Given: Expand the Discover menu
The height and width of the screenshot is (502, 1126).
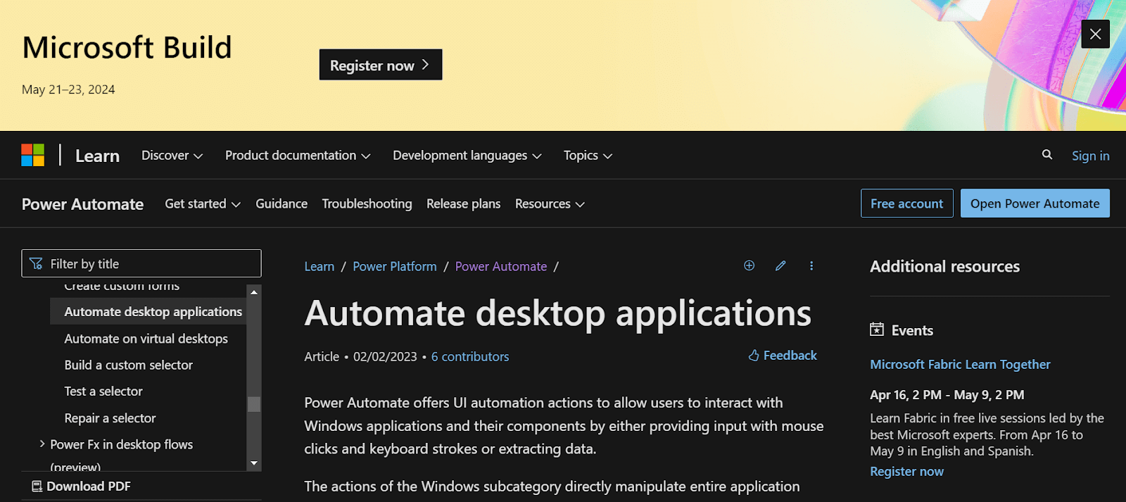Looking at the screenshot, I should (x=172, y=156).
